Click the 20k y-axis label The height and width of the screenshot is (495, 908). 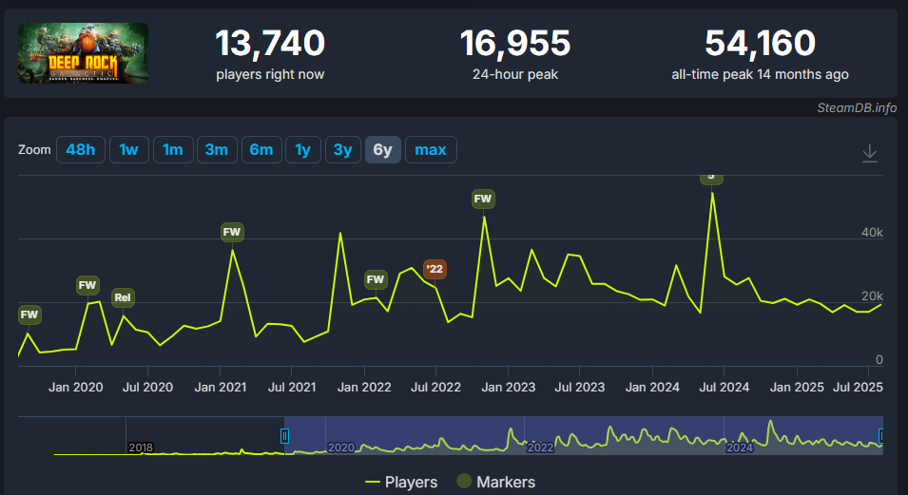(x=872, y=295)
